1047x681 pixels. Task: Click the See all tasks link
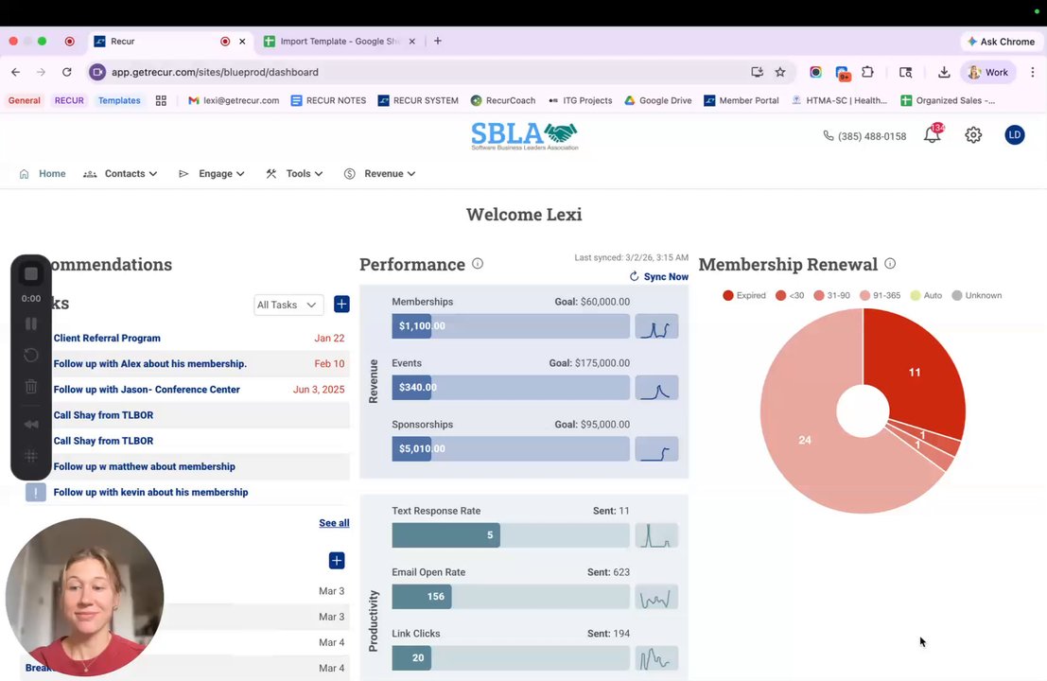point(334,523)
